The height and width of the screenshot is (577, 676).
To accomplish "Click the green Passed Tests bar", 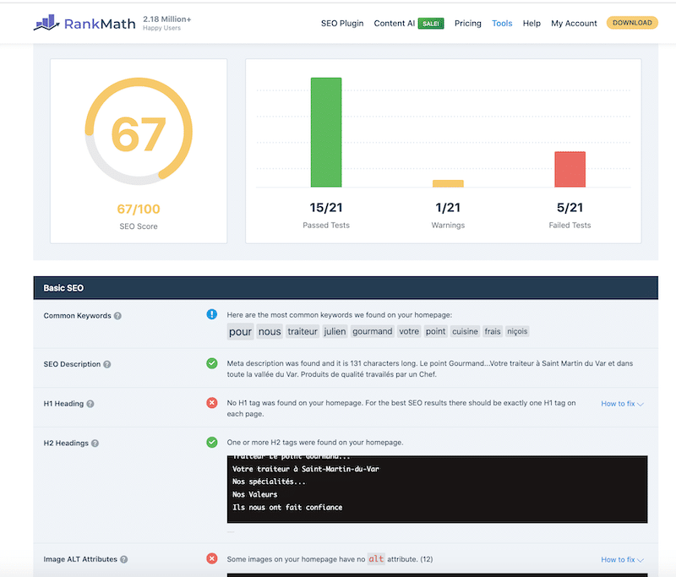I will [x=326, y=132].
